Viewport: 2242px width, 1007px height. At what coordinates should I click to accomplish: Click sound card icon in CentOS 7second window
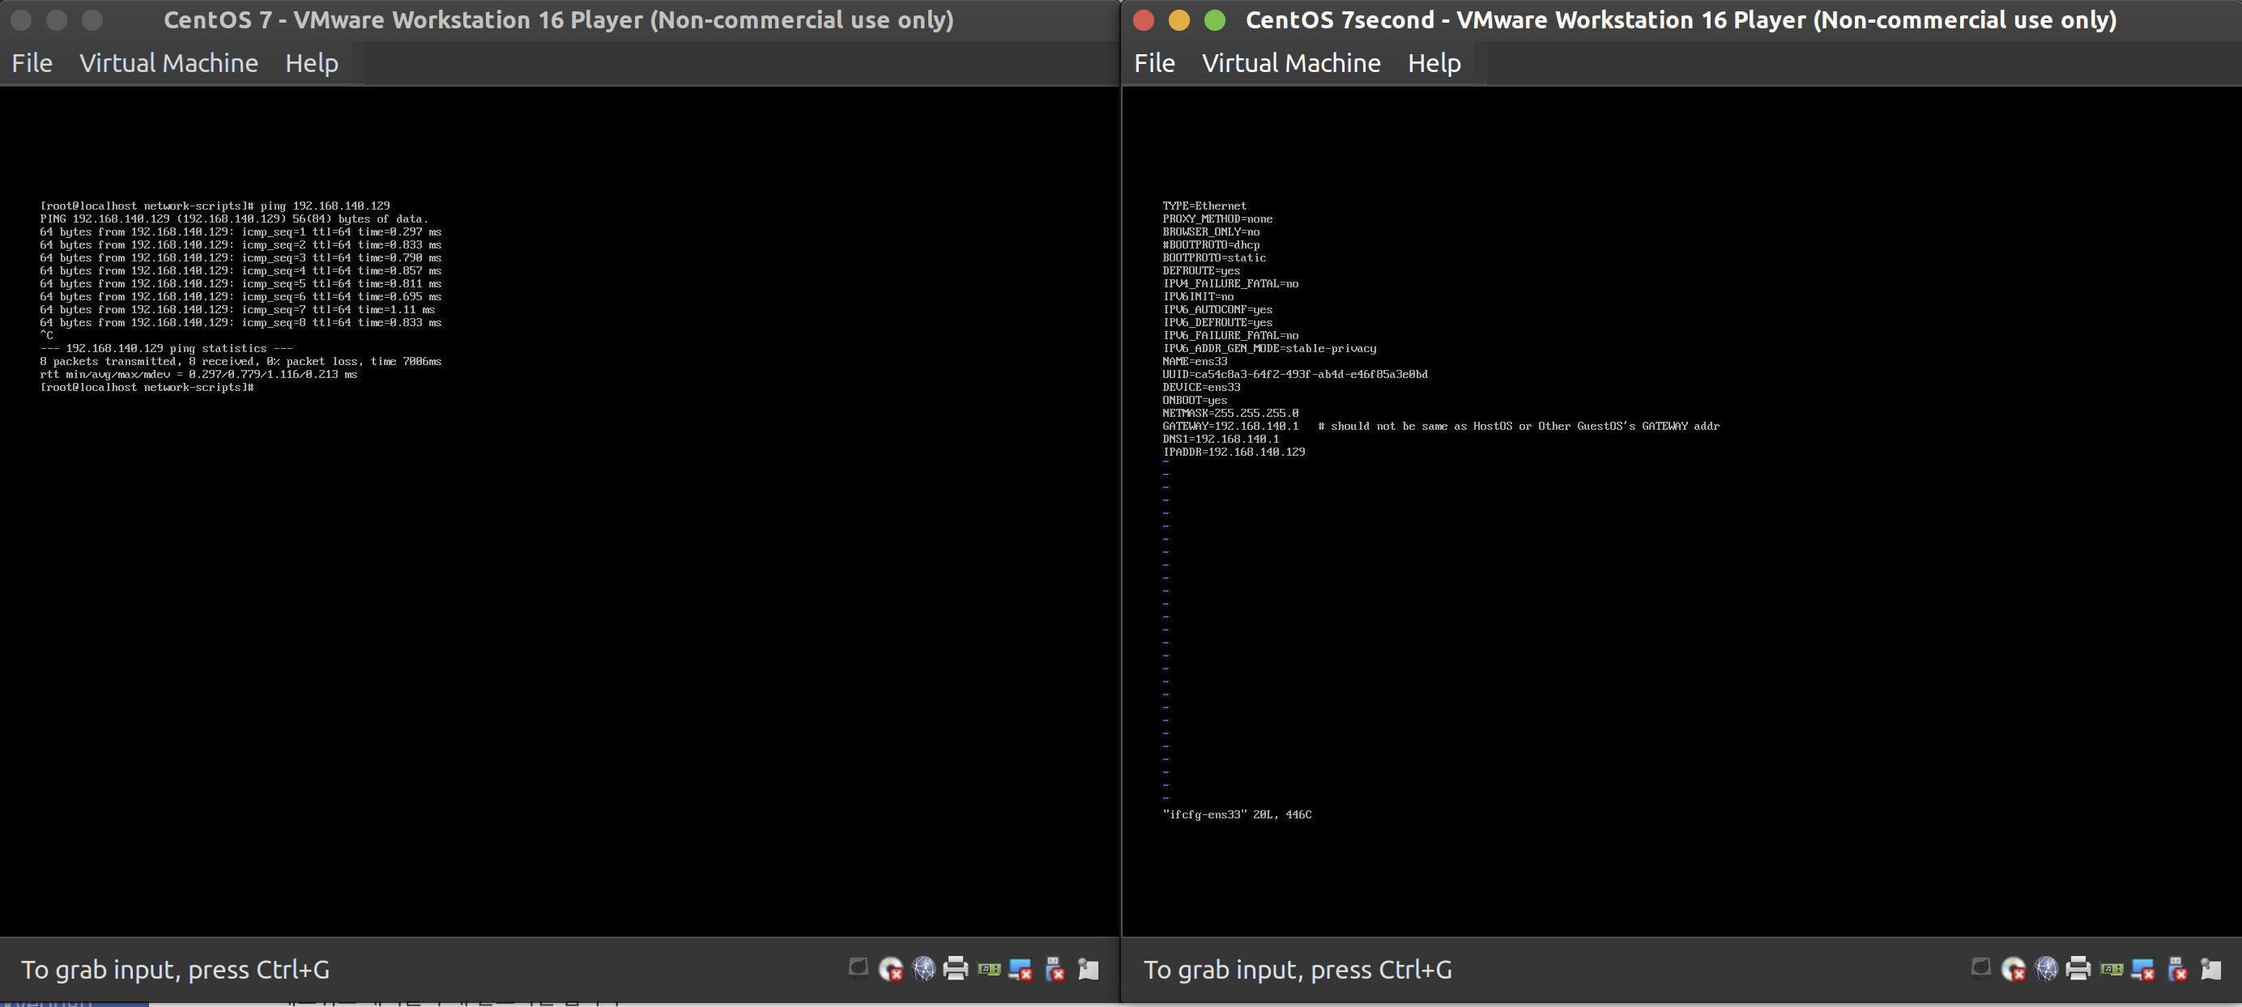[2112, 968]
